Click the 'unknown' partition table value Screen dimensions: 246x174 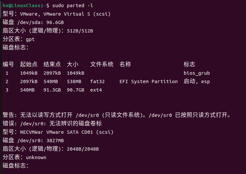pos(36,157)
